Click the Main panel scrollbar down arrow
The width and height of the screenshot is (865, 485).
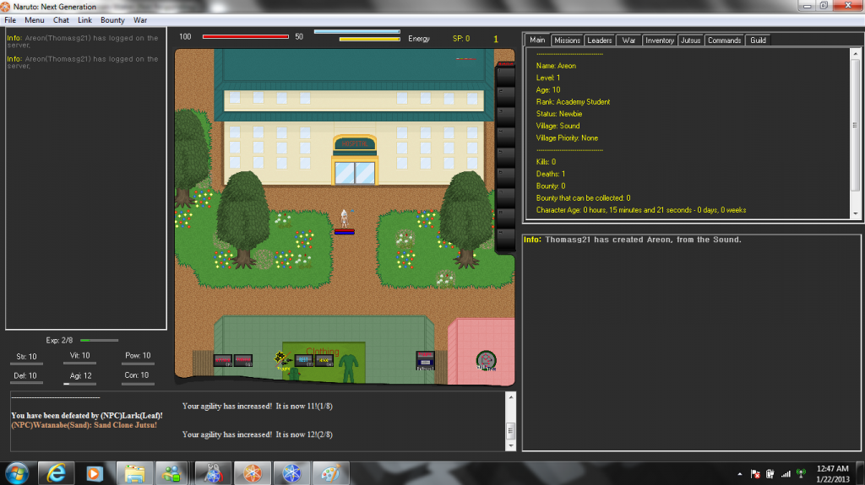coord(856,214)
